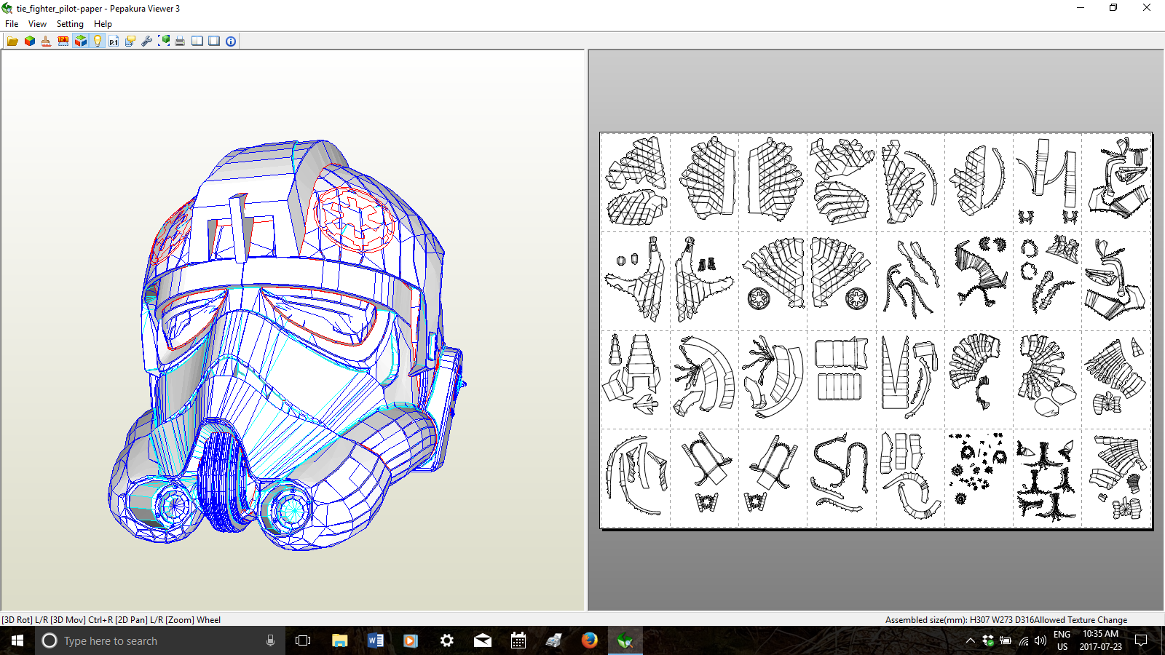Image resolution: width=1165 pixels, height=655 pixels.
Task: Open the Help menu
Action: [x=103, y=24]
